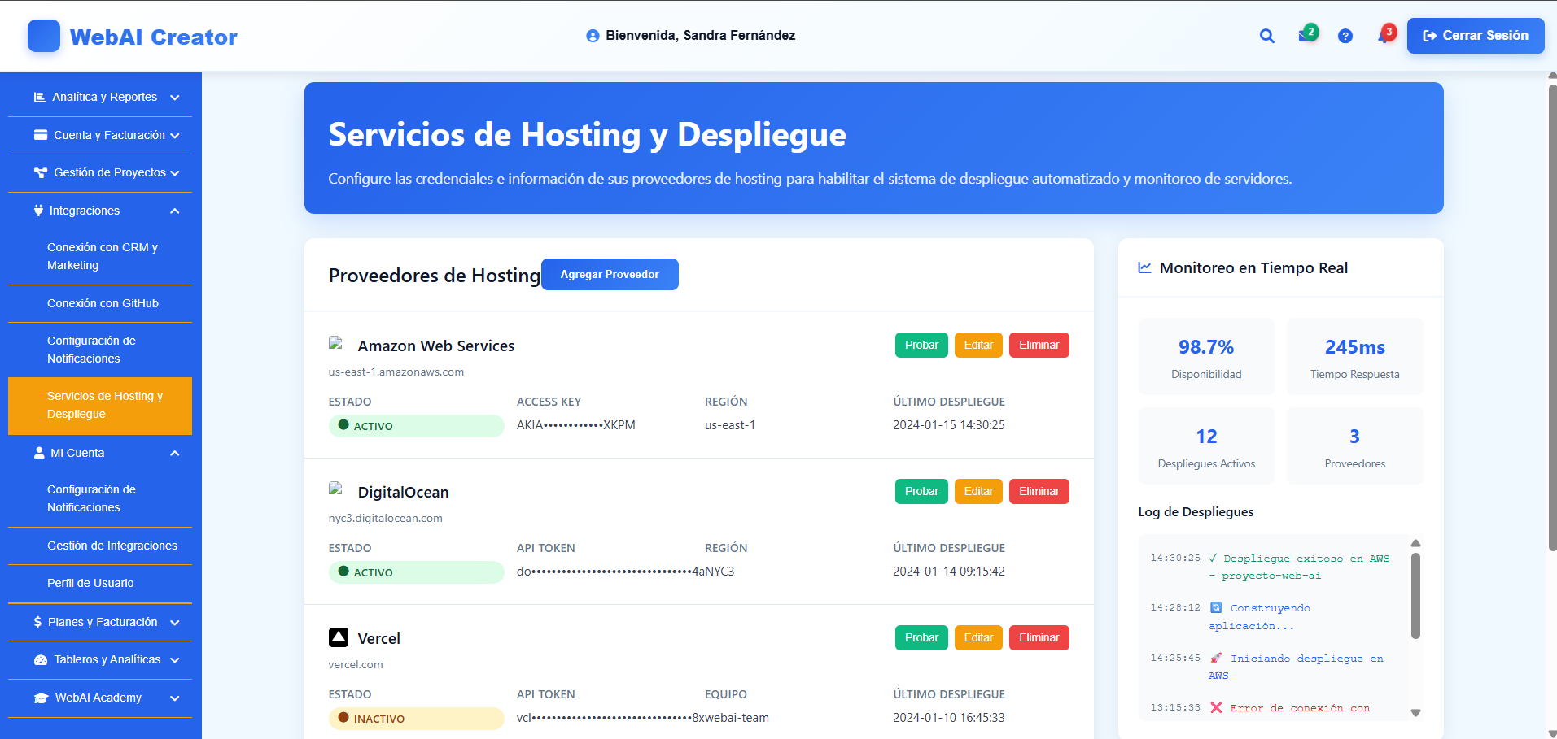This screenshot has width=1557, height=739.
Task: Edit the Amazon Web Services provider
Action: coord(978,345)
